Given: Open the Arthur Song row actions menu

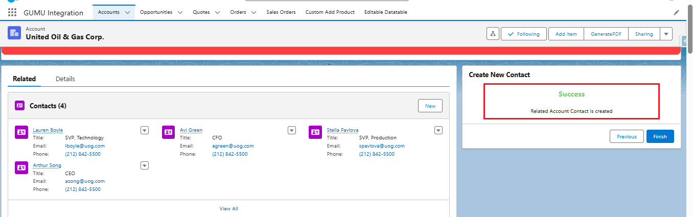Looking at the screenshot, I should [x=145, y=165].
